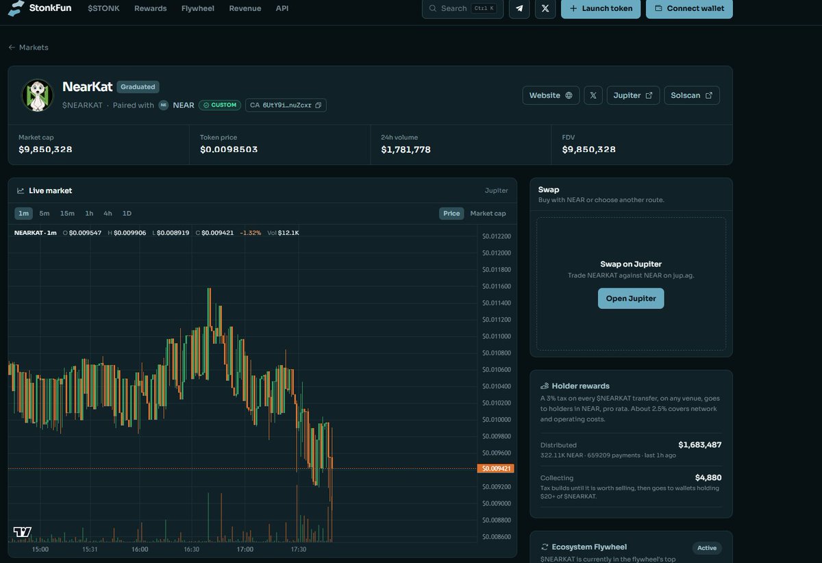The image size is (822, 563).
Task: Open the $STONK nav item
Action: pyautogui.click(x=104, y=8)
